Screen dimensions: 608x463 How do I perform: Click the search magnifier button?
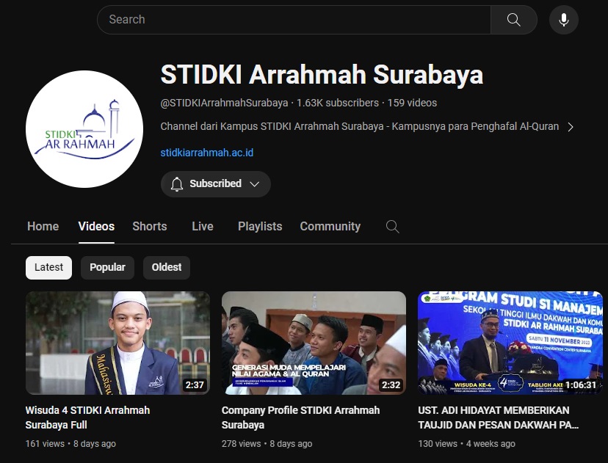pos(514,20)
